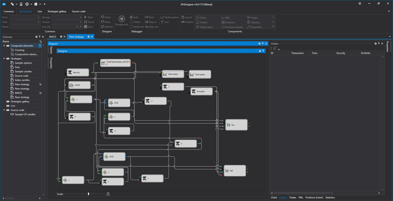Click the Export icon in ribbon
The height and width of the screenshot is (201, 393).
183,17
